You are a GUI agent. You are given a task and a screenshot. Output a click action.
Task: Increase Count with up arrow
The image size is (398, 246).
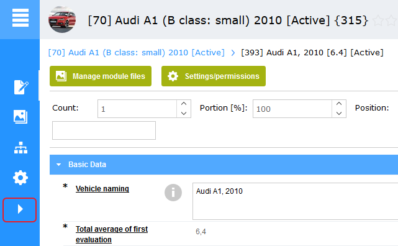184,104
